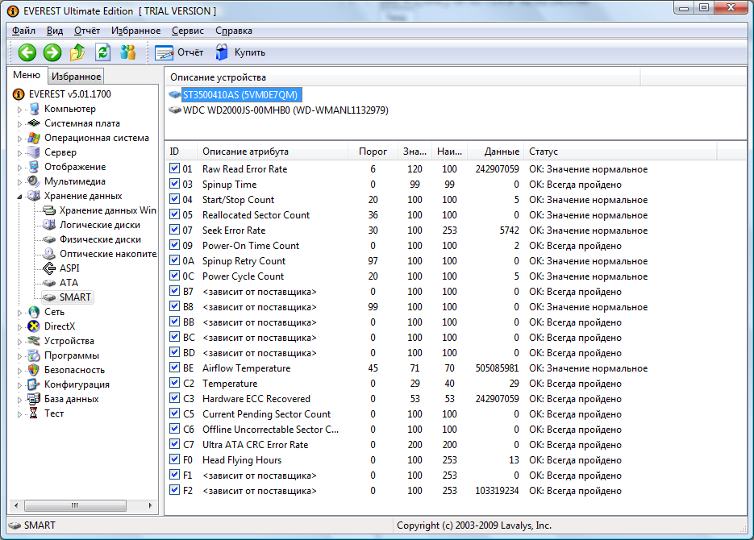The width and height of the screenshot is (754, 540).
Task: Switch to the Избранное tab
Action: (76, 77)
